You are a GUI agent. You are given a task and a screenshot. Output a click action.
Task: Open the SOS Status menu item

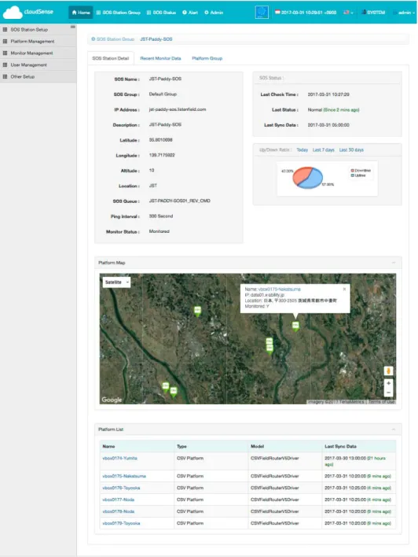click(x=161, y=13)
